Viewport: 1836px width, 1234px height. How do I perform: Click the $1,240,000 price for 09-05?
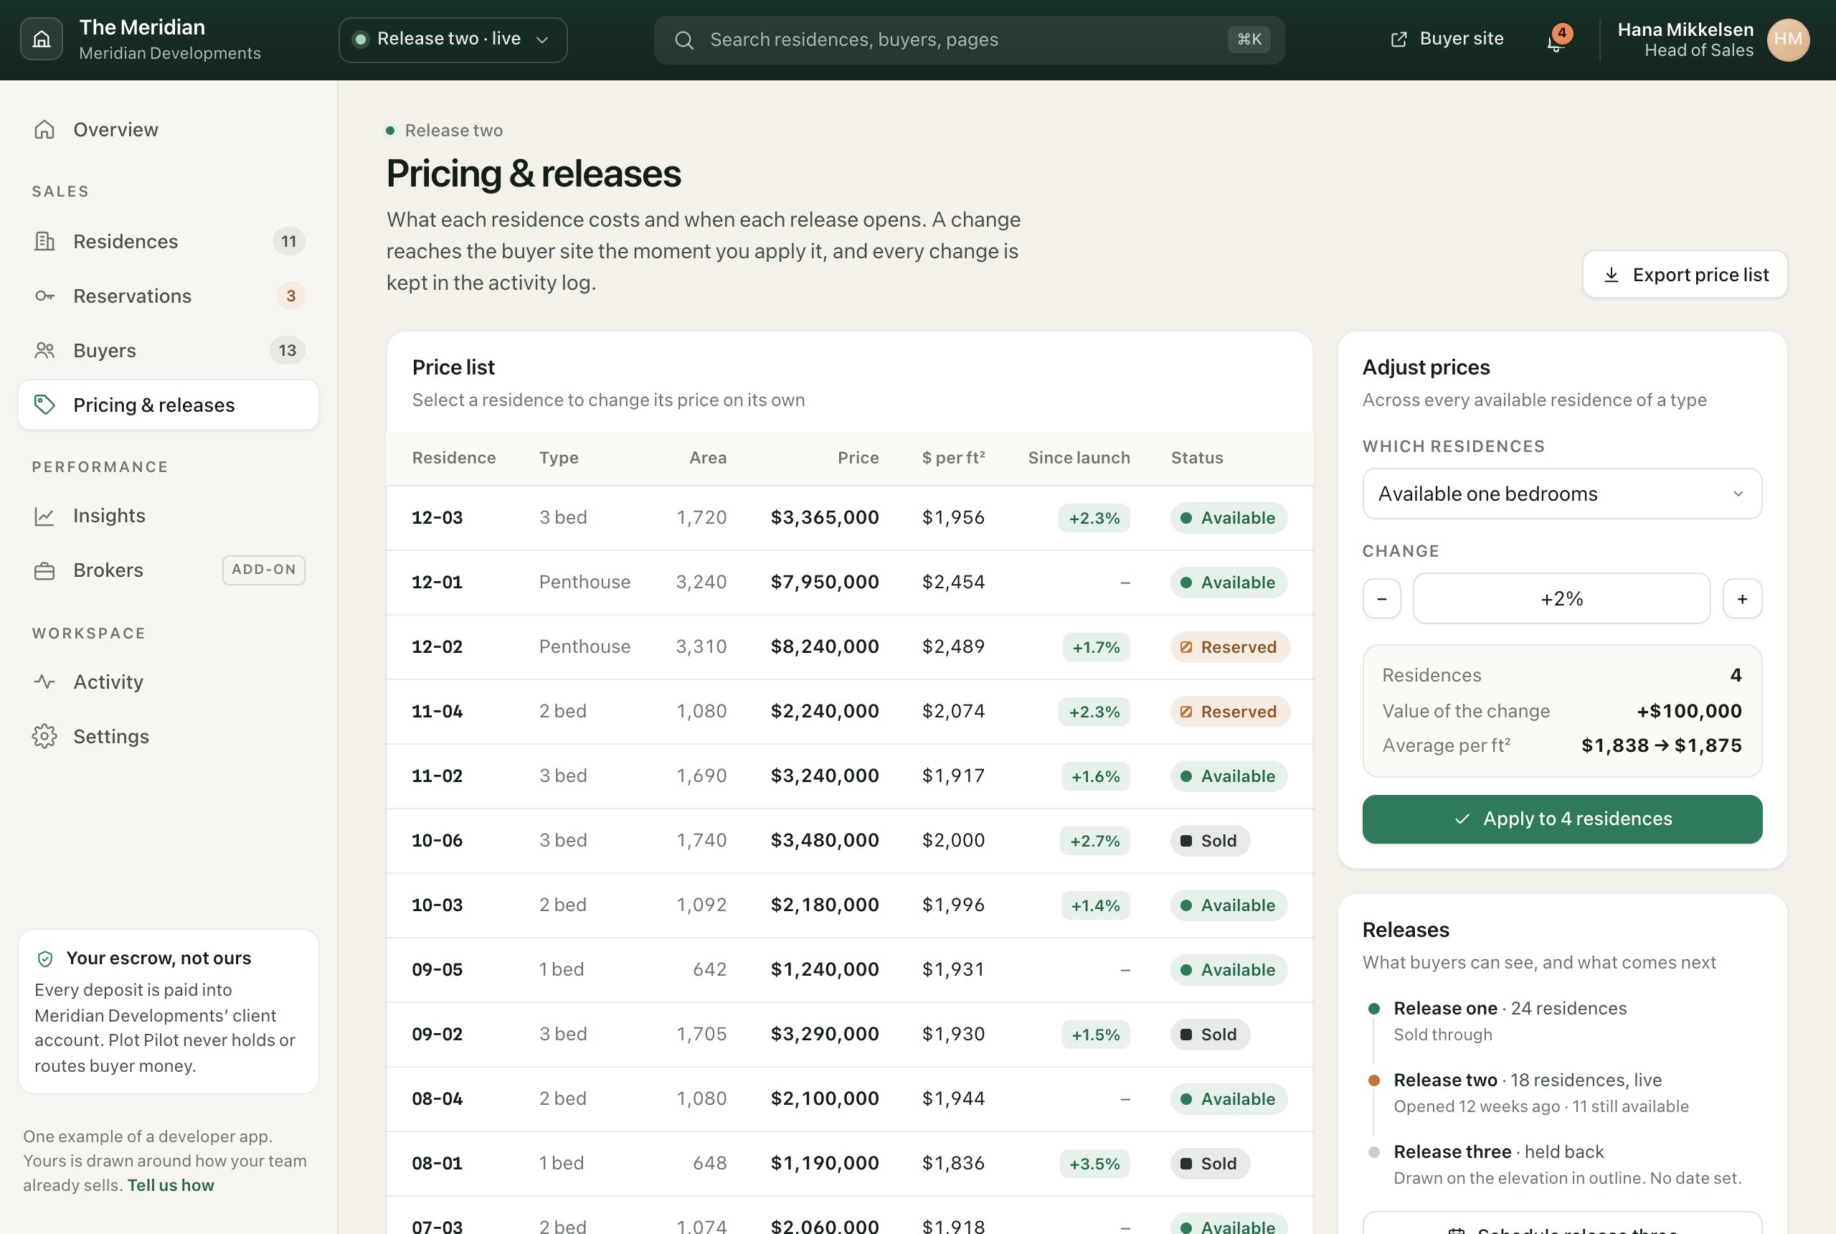point(824,969)
